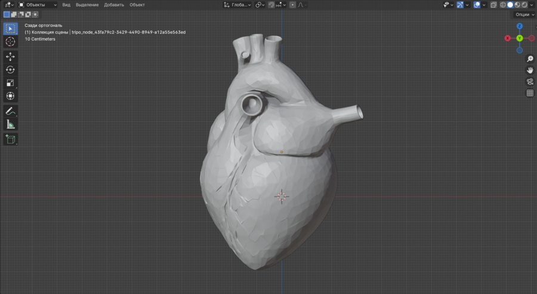
Task: Pick the Annotate pencil tool
Action: coord(10,111)
